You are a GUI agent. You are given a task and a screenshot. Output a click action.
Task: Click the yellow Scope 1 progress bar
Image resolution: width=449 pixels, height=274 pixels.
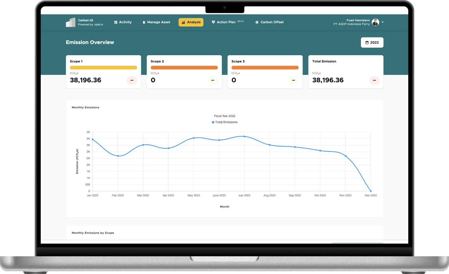tap(103, 67)
